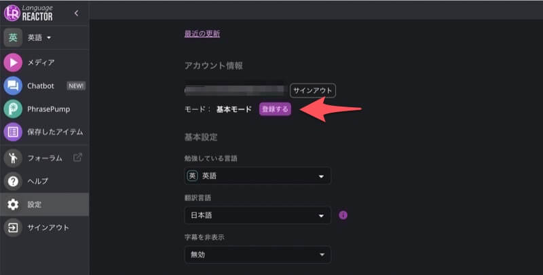Screen dimensions: 543x275
Task: Expand the 勉強している言語 dropdown
Action: click(257, 177)
